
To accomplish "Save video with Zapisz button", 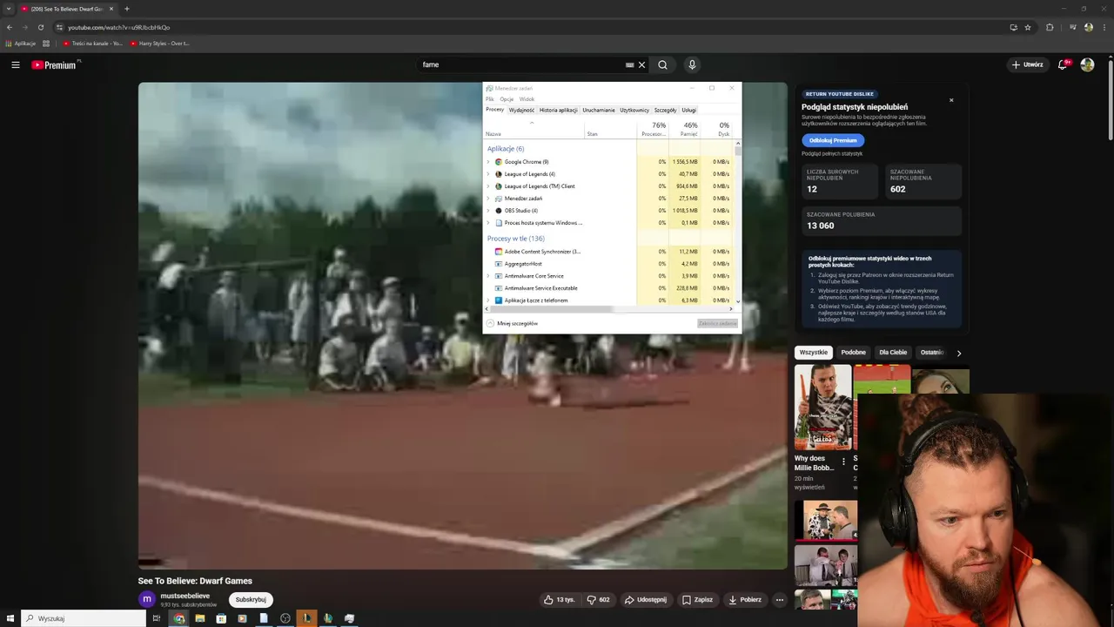I will [x=698, y=599].
